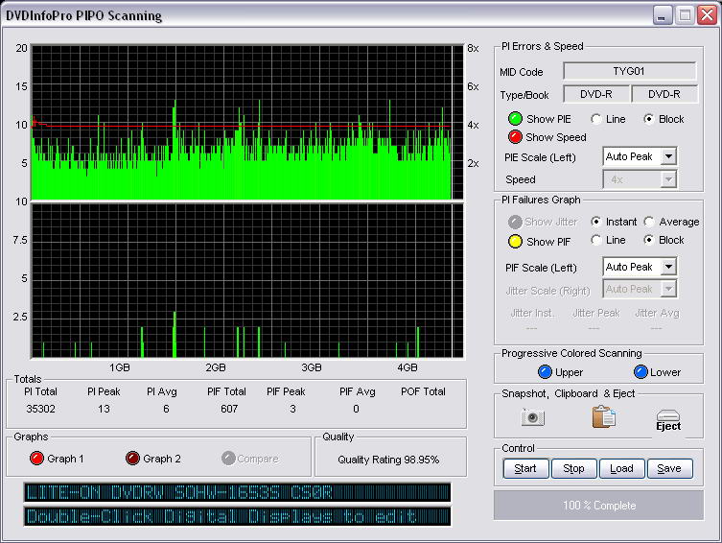Click the red Show Speed indicator
This screenshot has width=722, height=543.
click(x=515, y=137)
